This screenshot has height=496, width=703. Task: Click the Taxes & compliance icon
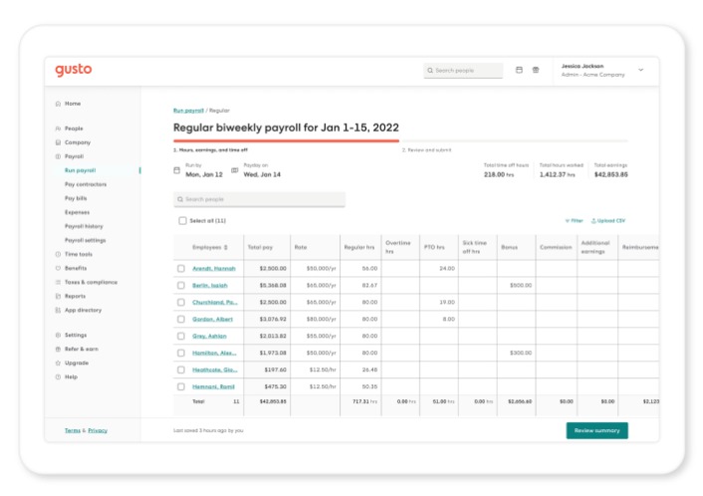tap(58, 282)
